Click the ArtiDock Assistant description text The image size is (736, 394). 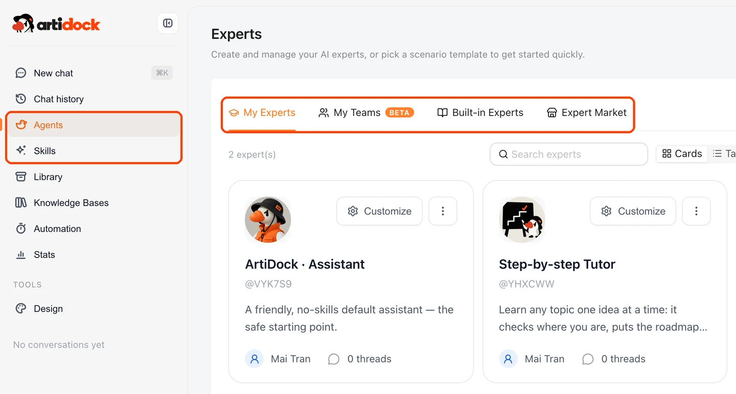[349, 318]
